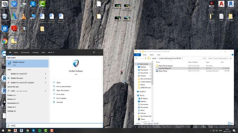This screenshot has width=238, height=133.
Task: Open File tab in Explorer window
Action: tap(138, 55)
